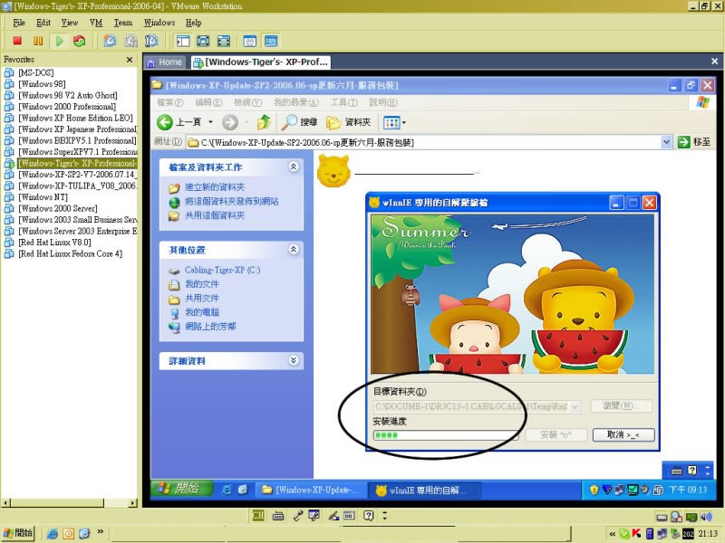Select [MS-DOS] in Favorites list
This screenshot has height=543, width=725.
(x=36, y=73)
